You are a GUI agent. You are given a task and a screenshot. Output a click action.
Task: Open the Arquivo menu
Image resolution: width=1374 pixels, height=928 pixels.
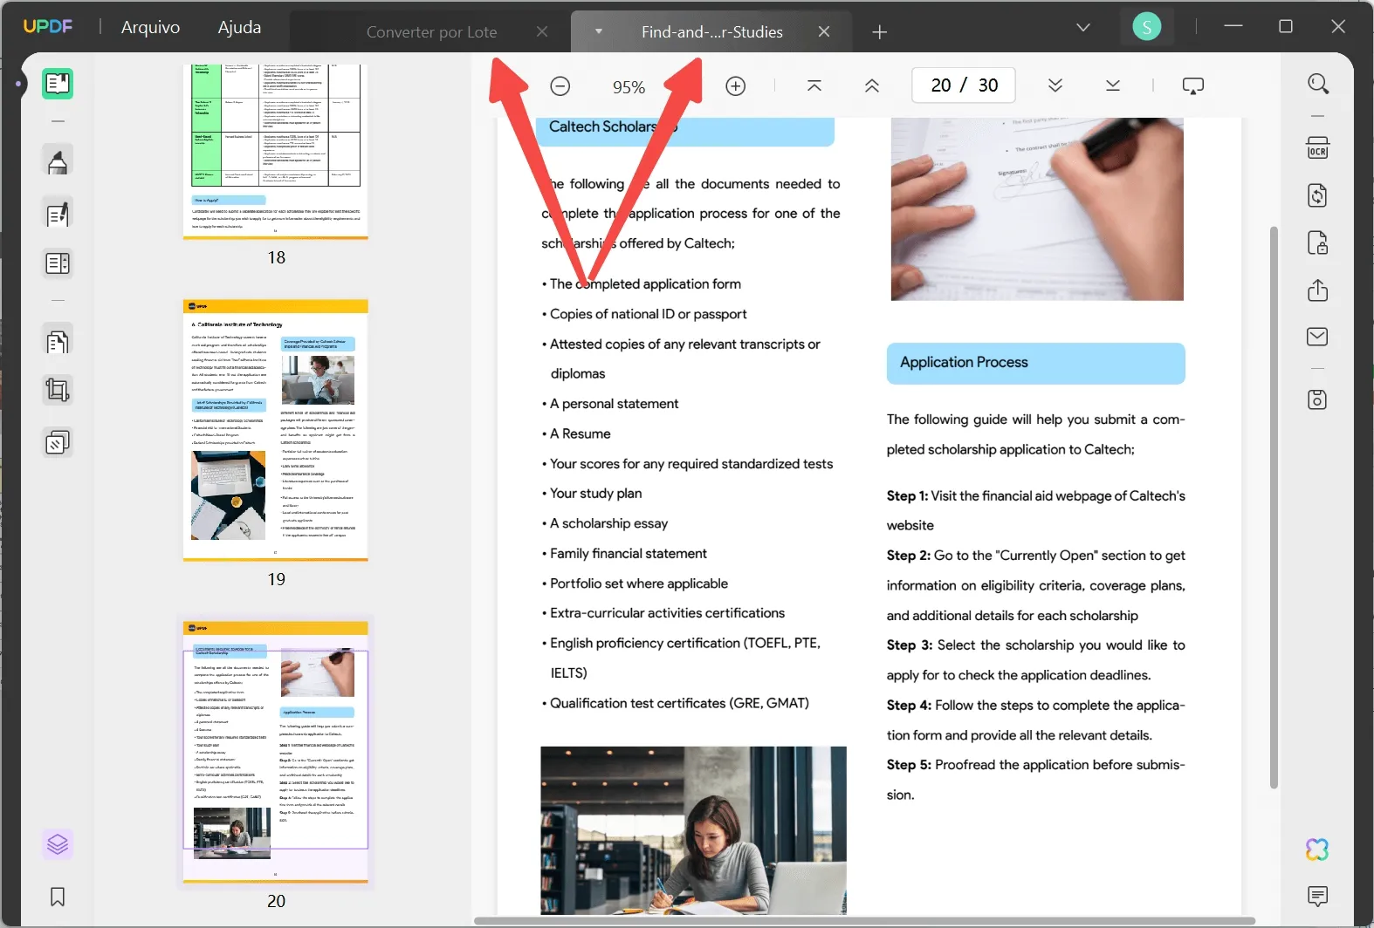(x=150, y=27)
